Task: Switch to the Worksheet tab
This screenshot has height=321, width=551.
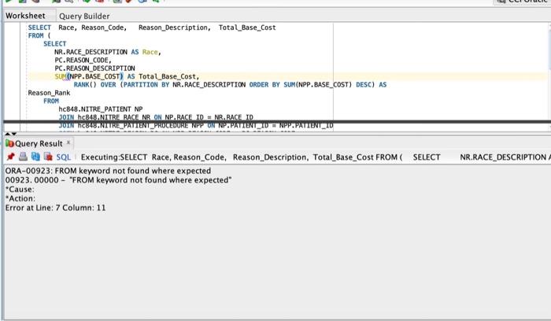Action: coord(25,16)
